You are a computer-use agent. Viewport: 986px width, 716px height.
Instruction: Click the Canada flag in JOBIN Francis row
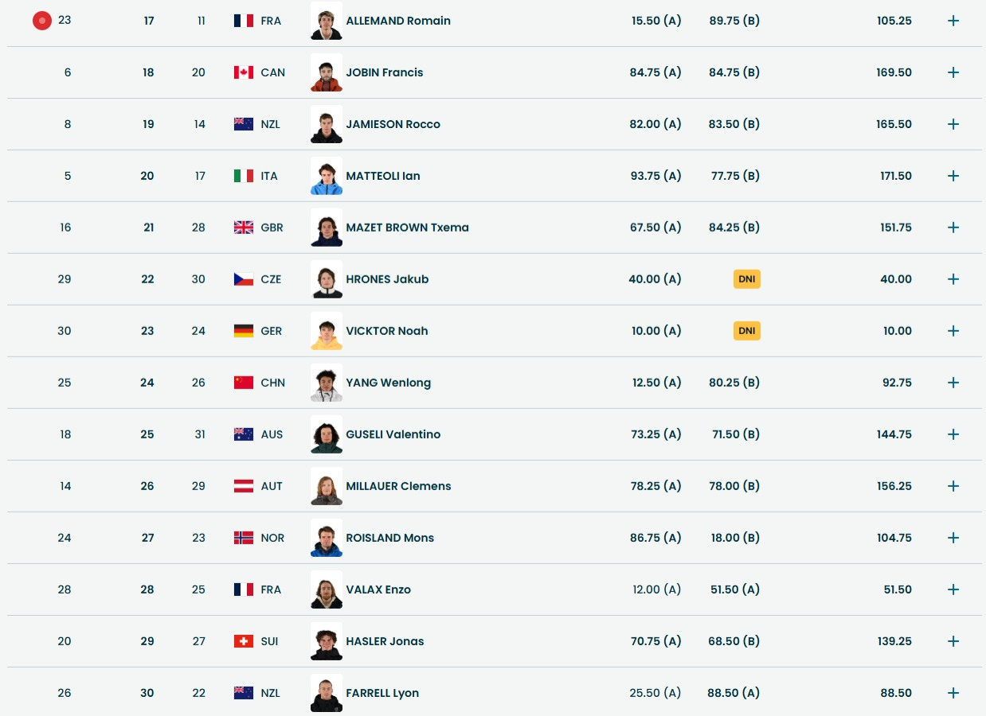pos(243,72)
